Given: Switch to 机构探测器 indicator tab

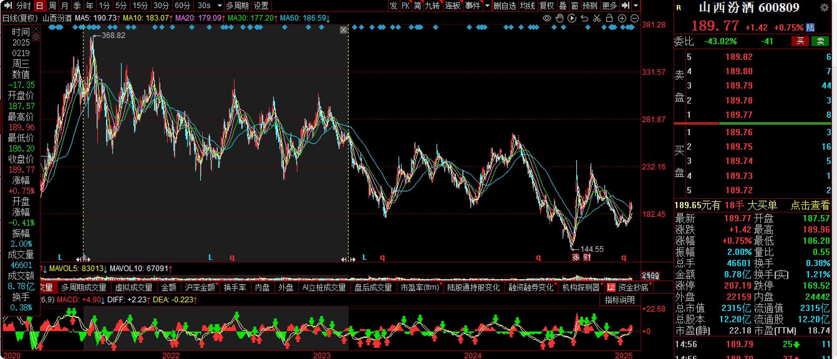Looking at the screenshot, I should (x=581, y=288).
